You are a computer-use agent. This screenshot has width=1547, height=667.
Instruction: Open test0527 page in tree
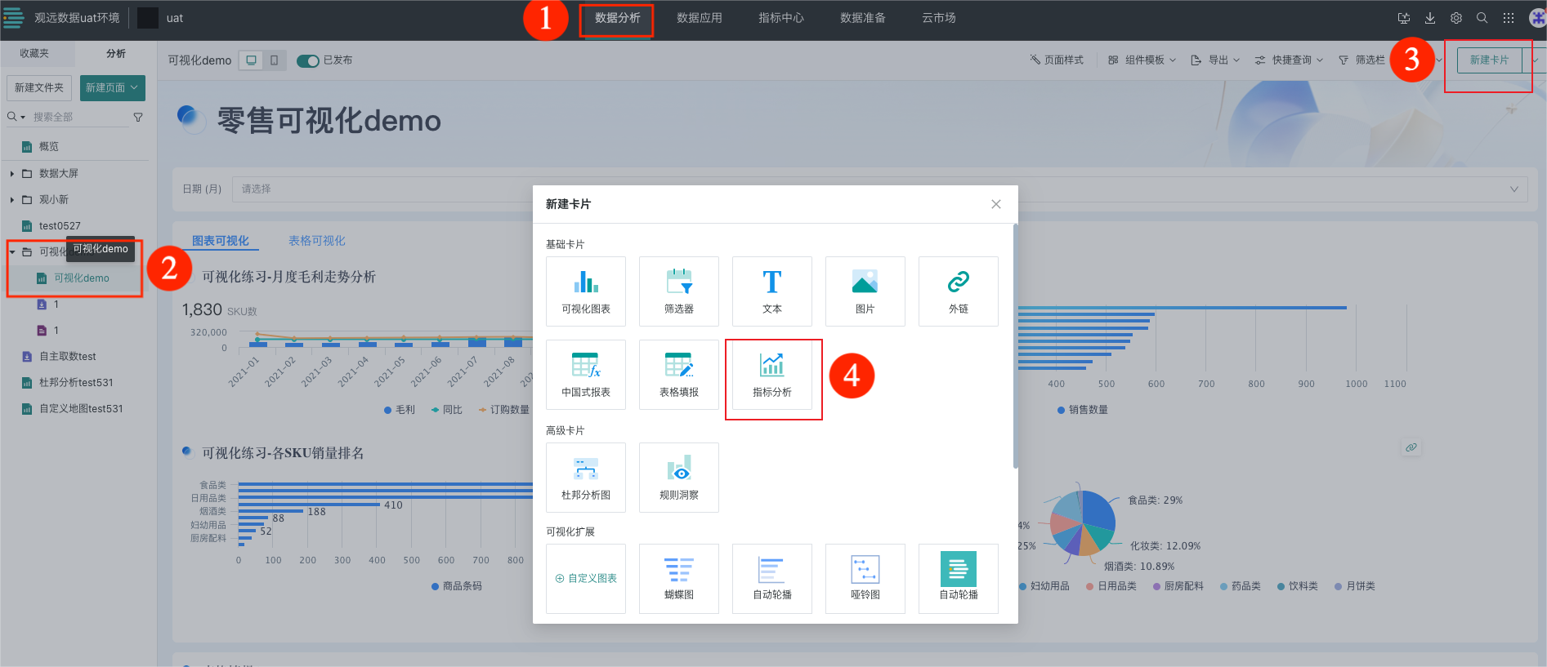[x=60, y=226]
